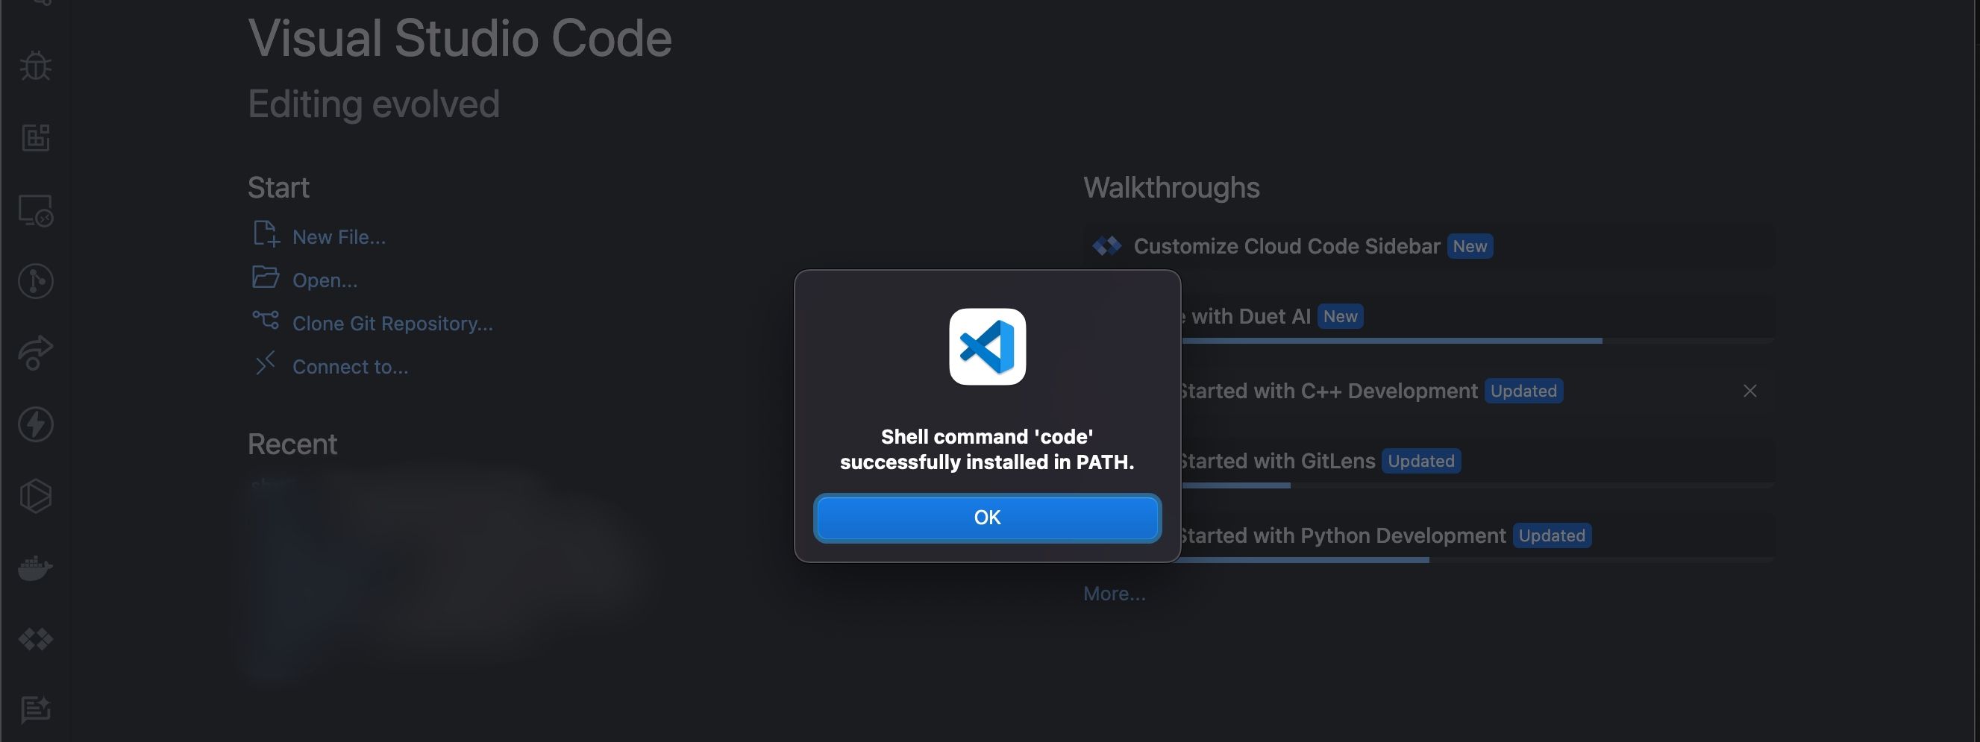Open the Python Development walkthrough
Screen dimensions: 1980x742
1341,535
